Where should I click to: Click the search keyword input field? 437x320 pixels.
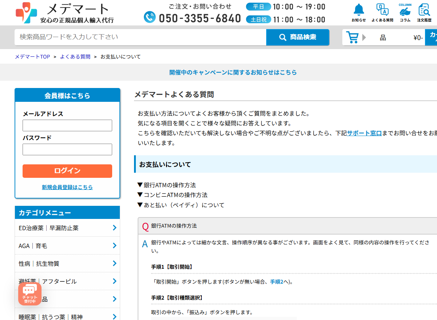[x=140, y=37]
